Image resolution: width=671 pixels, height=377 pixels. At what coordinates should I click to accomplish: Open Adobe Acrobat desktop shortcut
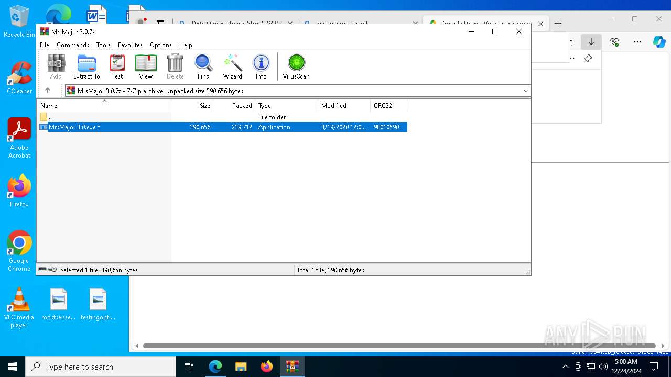pos(19,138)
